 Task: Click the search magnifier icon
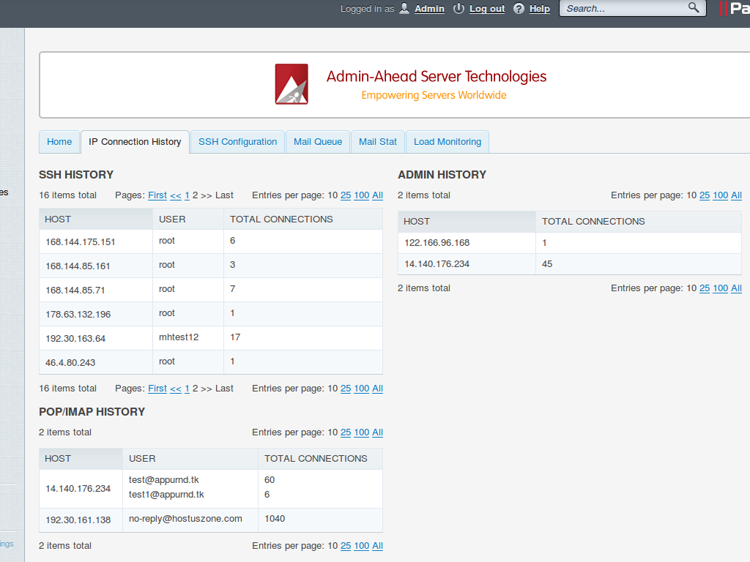click(694, 7)
